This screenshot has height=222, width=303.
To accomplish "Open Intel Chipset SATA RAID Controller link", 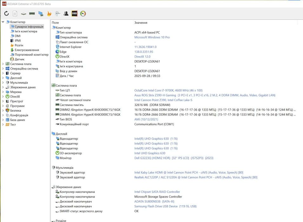I will click(157, 192).
